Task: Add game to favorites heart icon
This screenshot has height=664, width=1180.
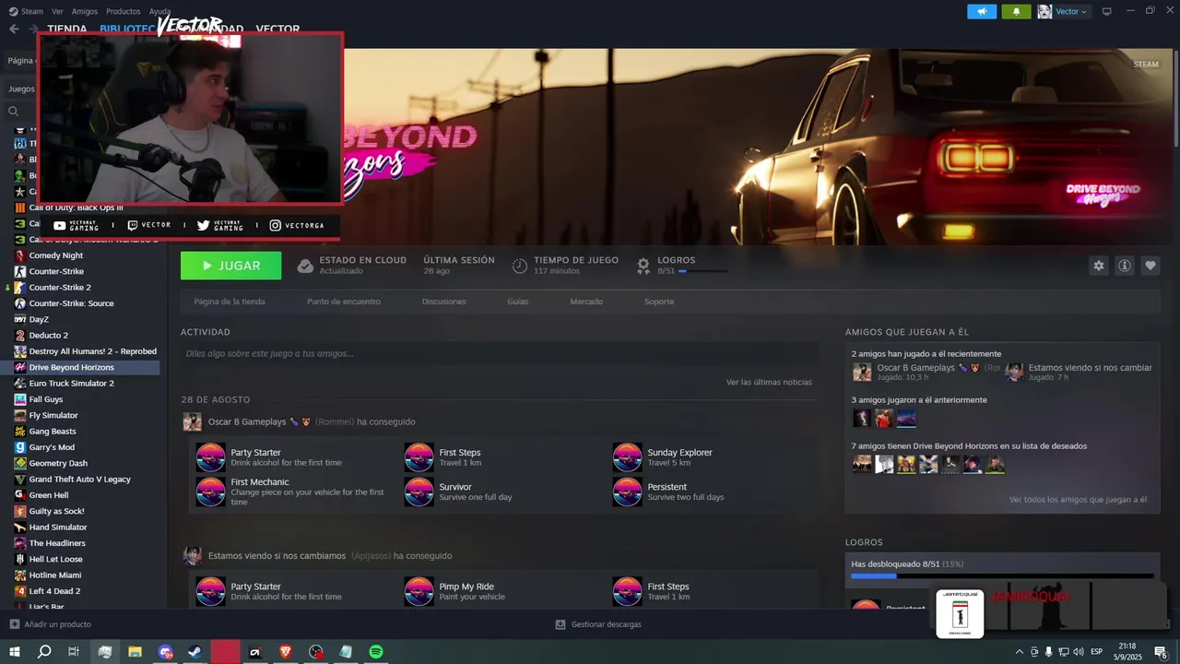Action: 1150,266
